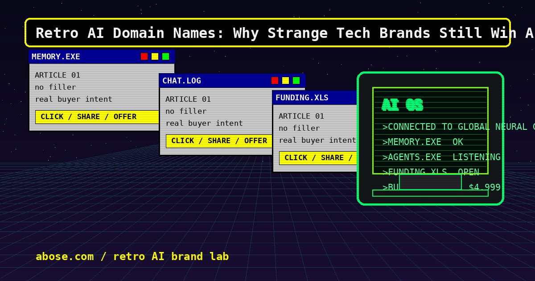Click the yellow square in MEMORY.EXE title bar

(155, 56)
